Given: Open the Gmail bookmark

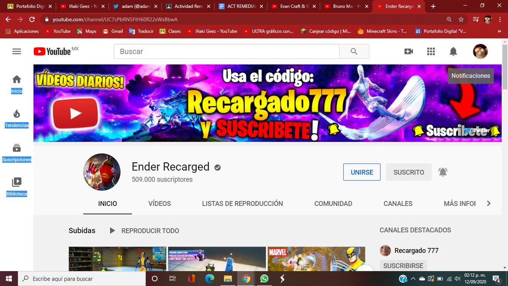Looking at the screenshot, I should (x=113, y=31).
